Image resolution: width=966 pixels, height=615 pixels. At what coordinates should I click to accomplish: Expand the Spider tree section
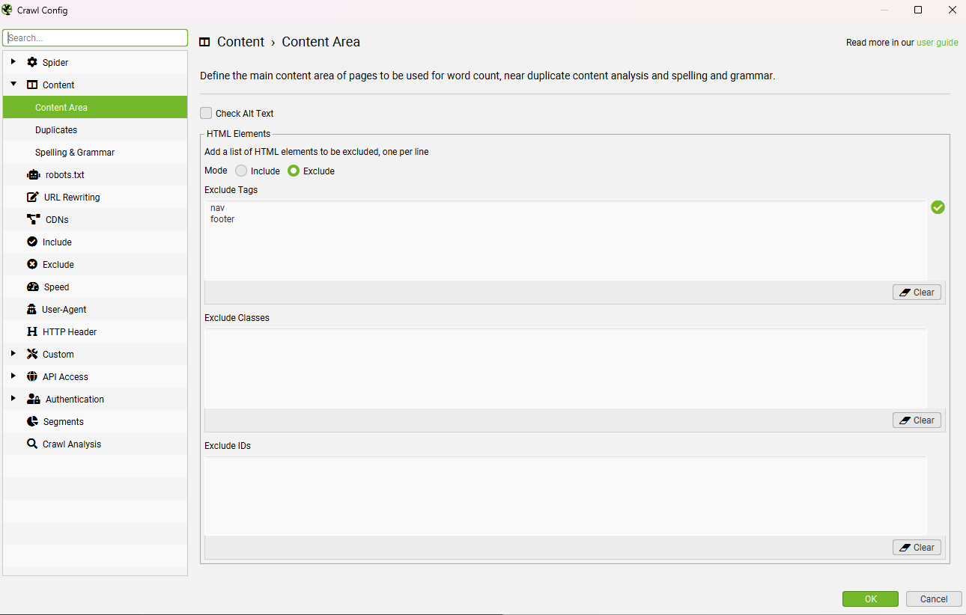[x=13, y=62]
